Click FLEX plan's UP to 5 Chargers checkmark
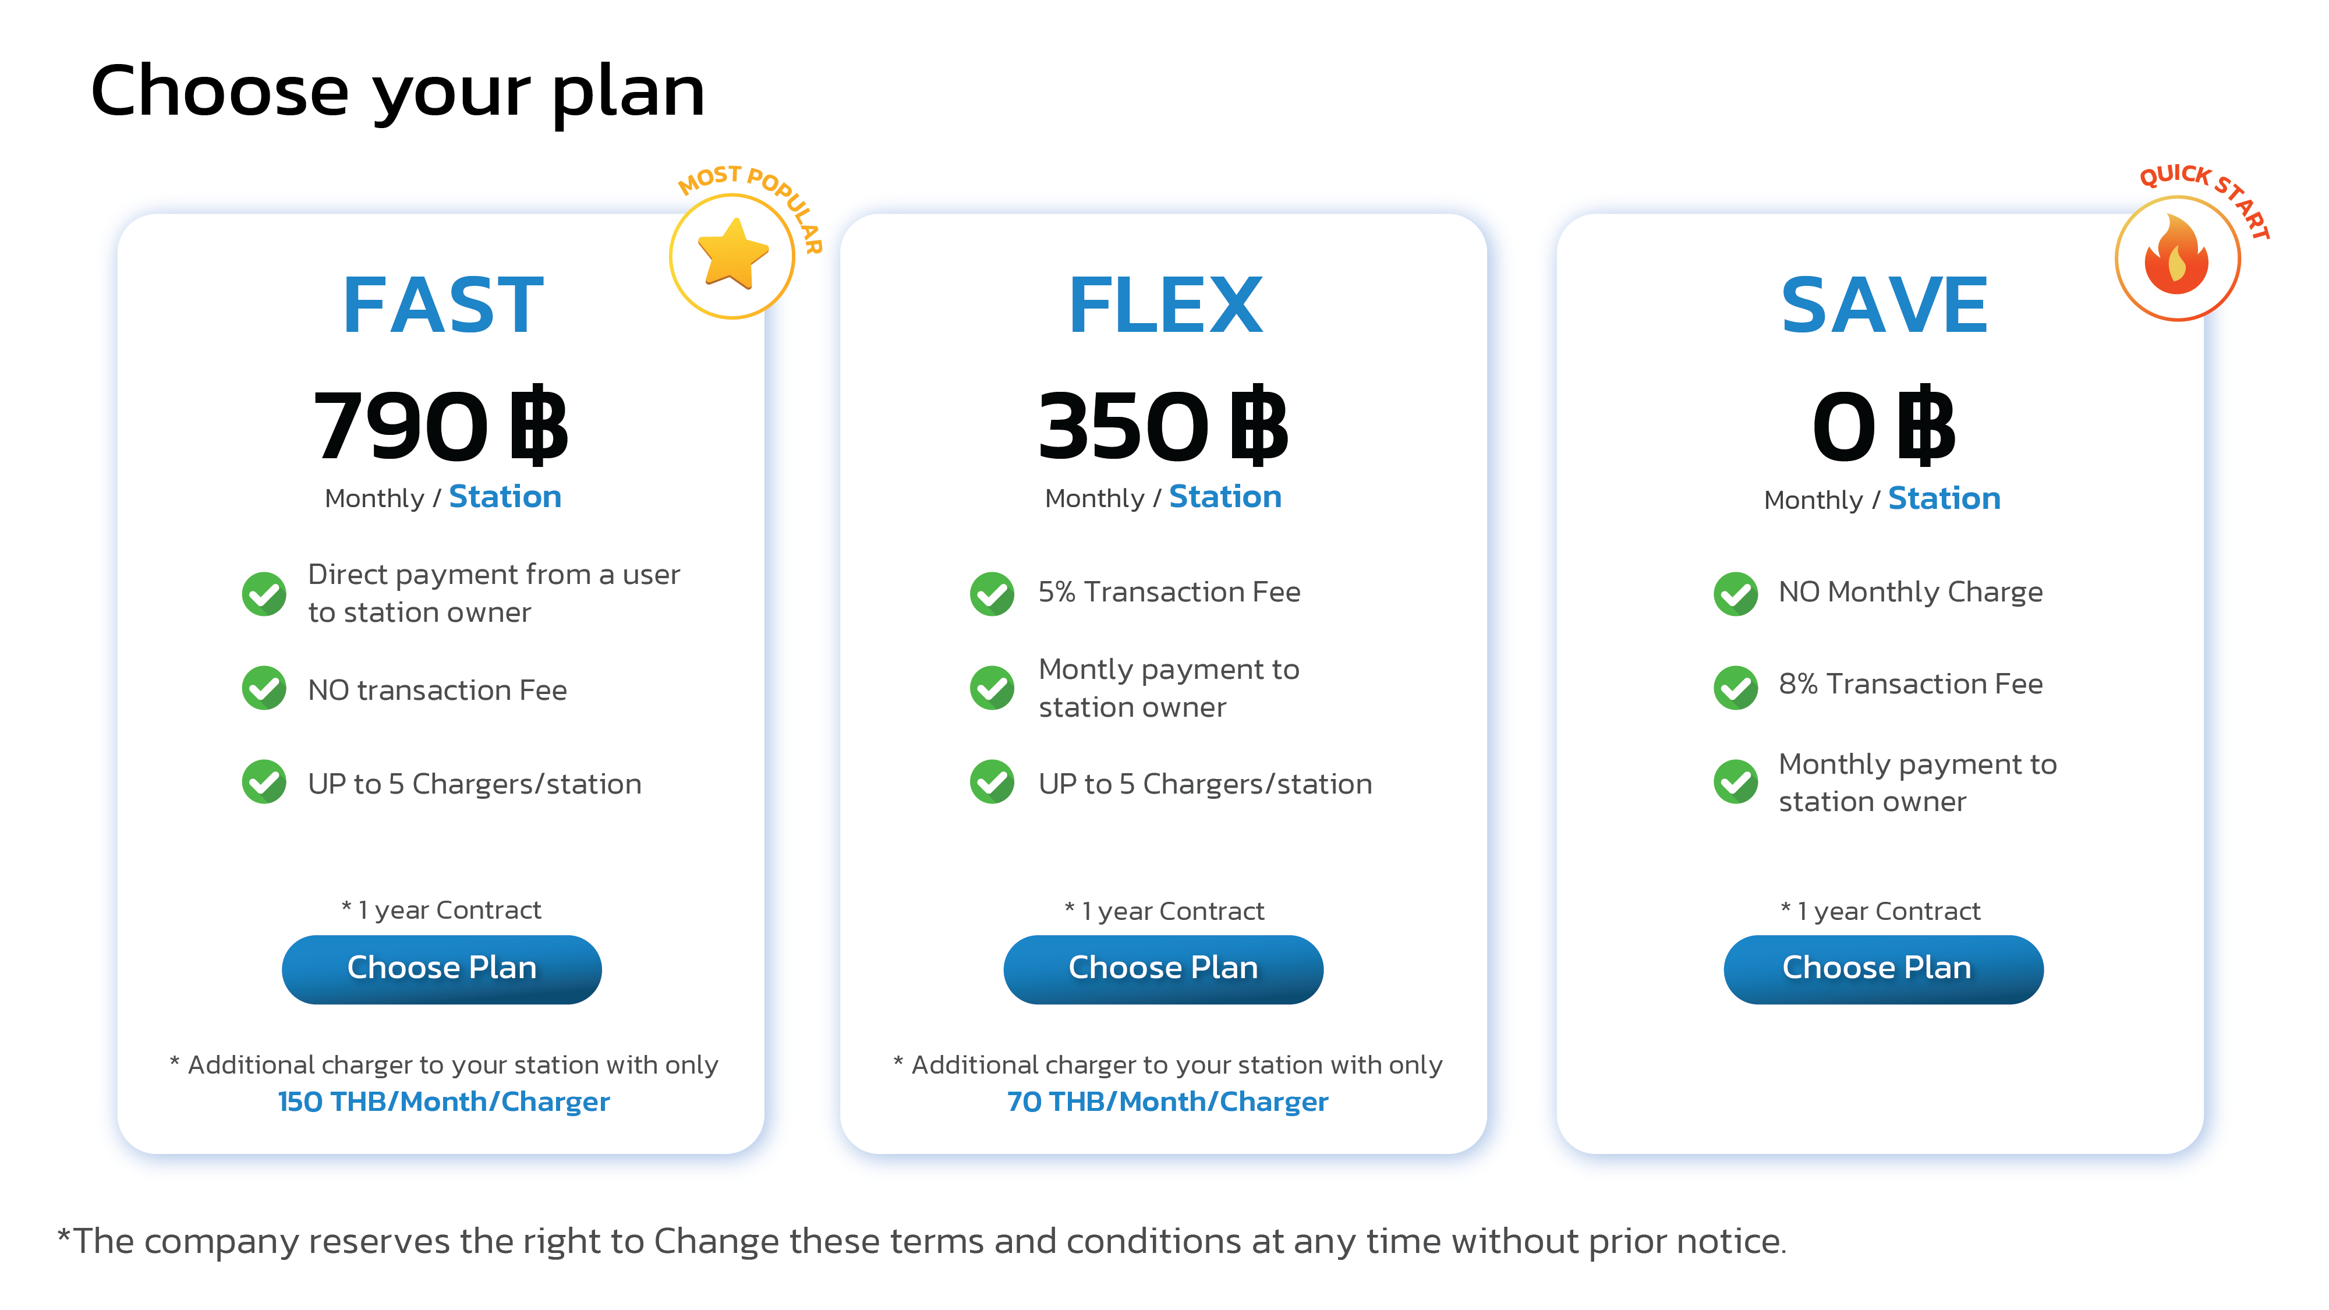 [992, 782]
